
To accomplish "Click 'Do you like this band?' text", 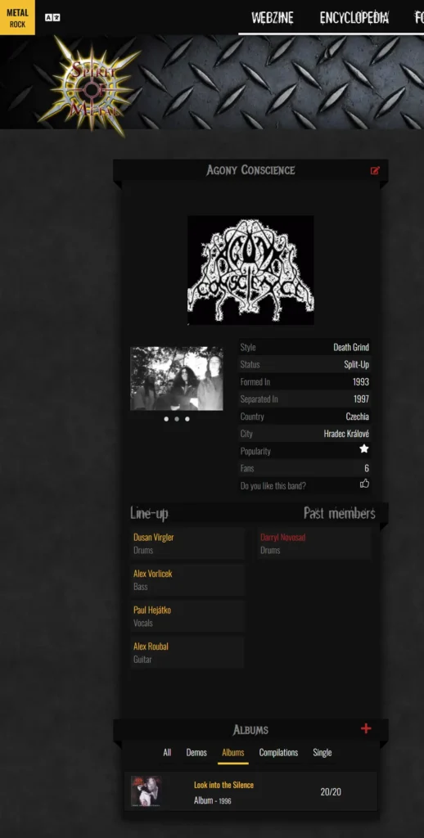I will (x=273, y=486).
